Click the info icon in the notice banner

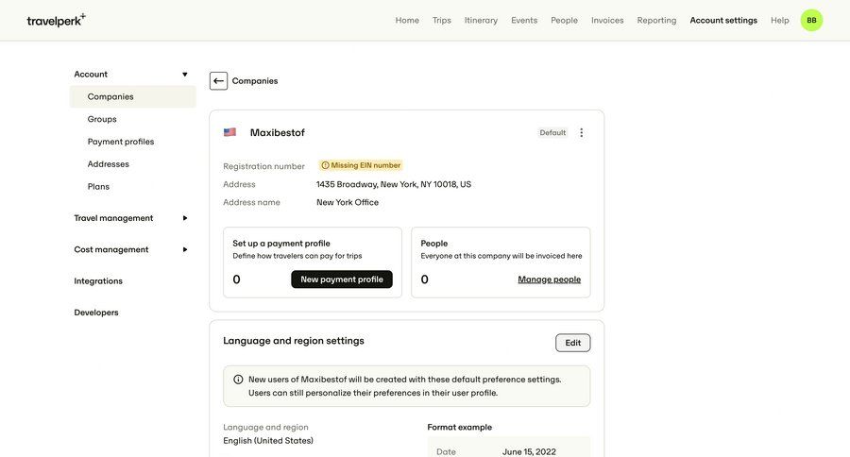238,380
